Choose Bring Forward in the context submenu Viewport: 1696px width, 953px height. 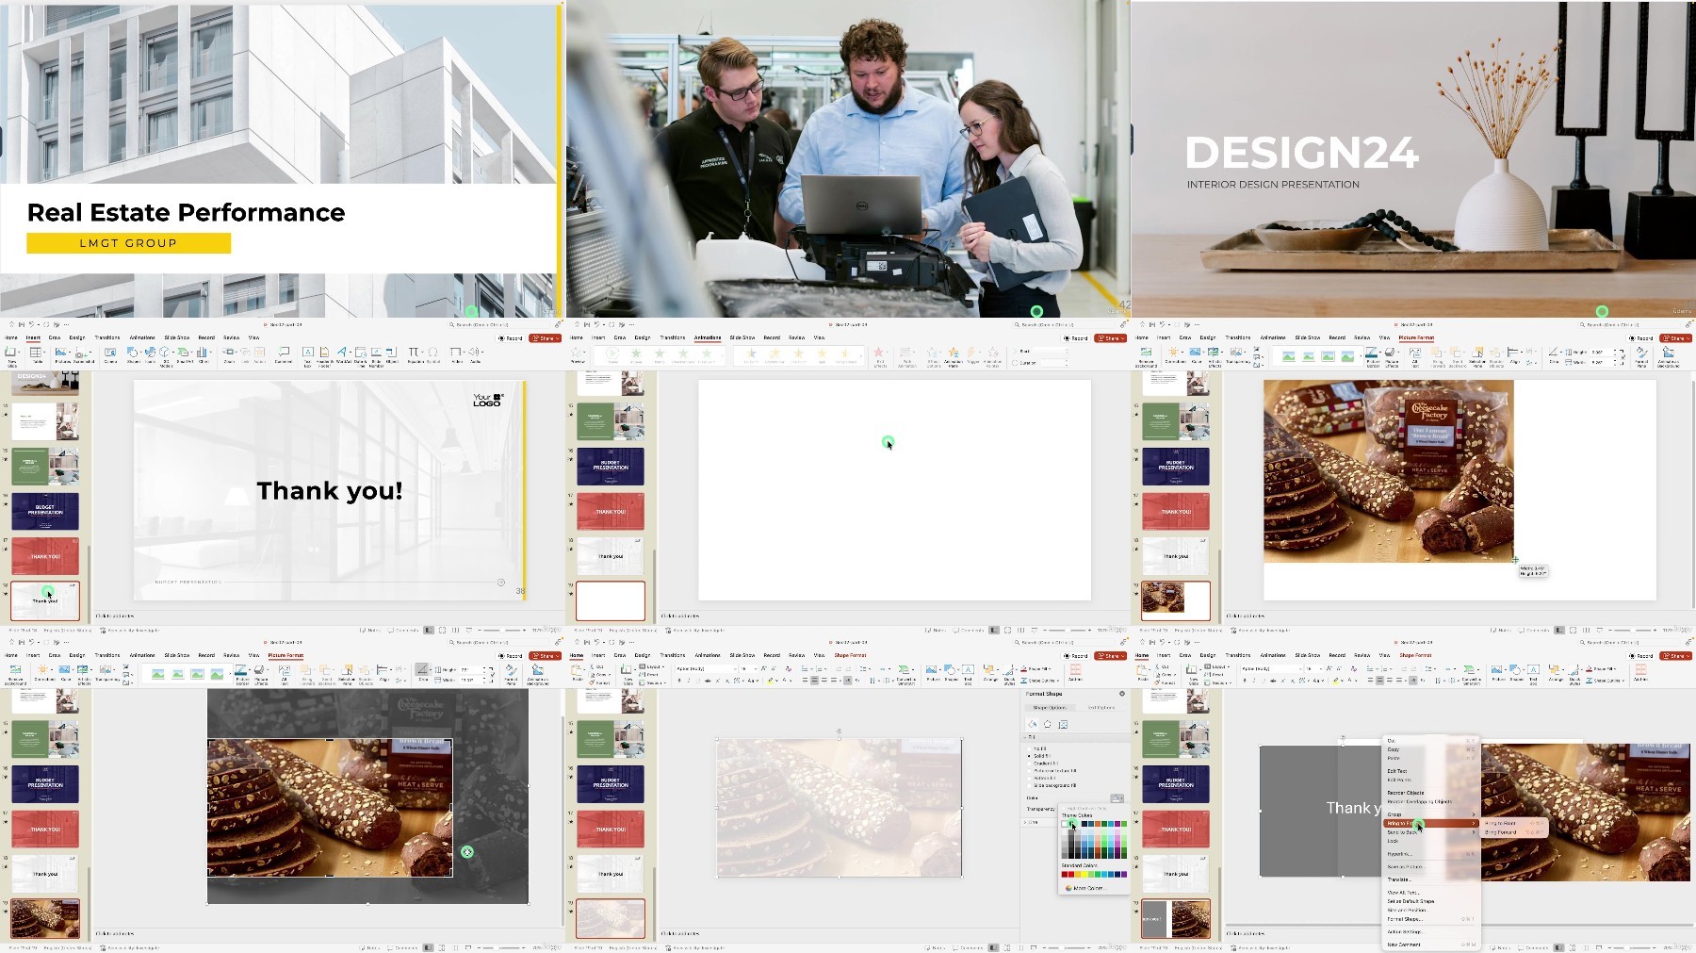(x=1500, y=832)
